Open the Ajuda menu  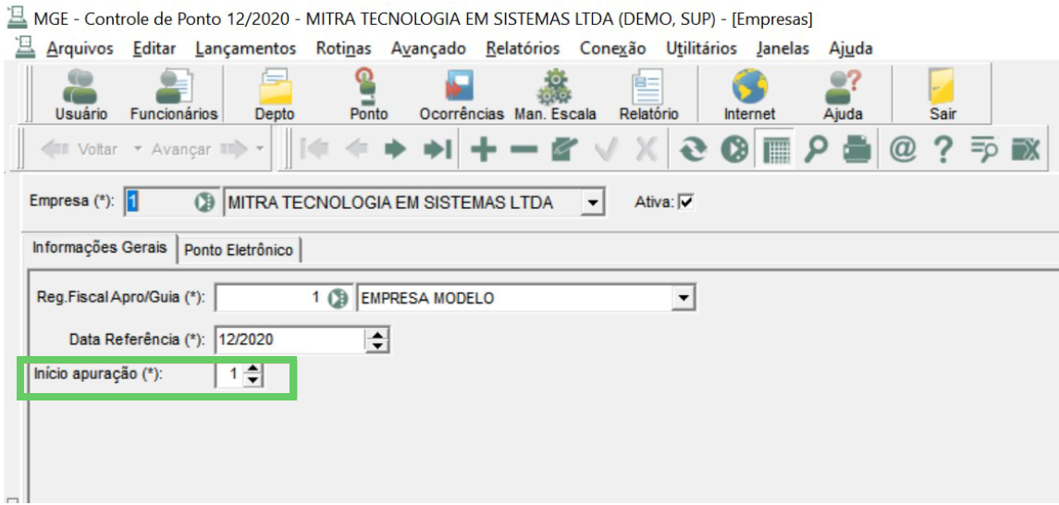click(x=850, y=49)
